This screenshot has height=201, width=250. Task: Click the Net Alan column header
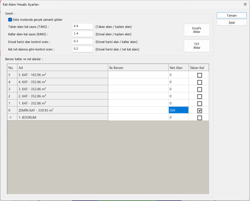click(178, 68)
